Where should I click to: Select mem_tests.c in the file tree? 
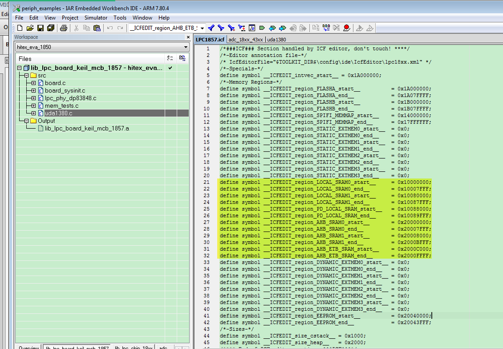pyautogui.click(x=61, y=106)
